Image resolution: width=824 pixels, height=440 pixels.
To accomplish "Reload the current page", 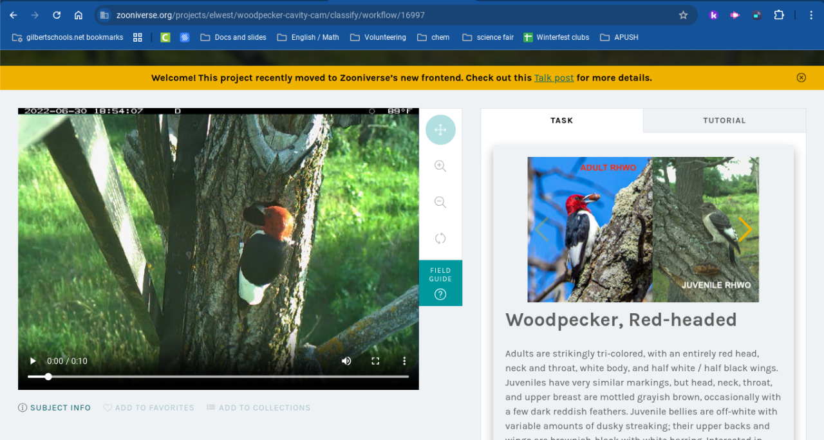I will pos(57,15).
